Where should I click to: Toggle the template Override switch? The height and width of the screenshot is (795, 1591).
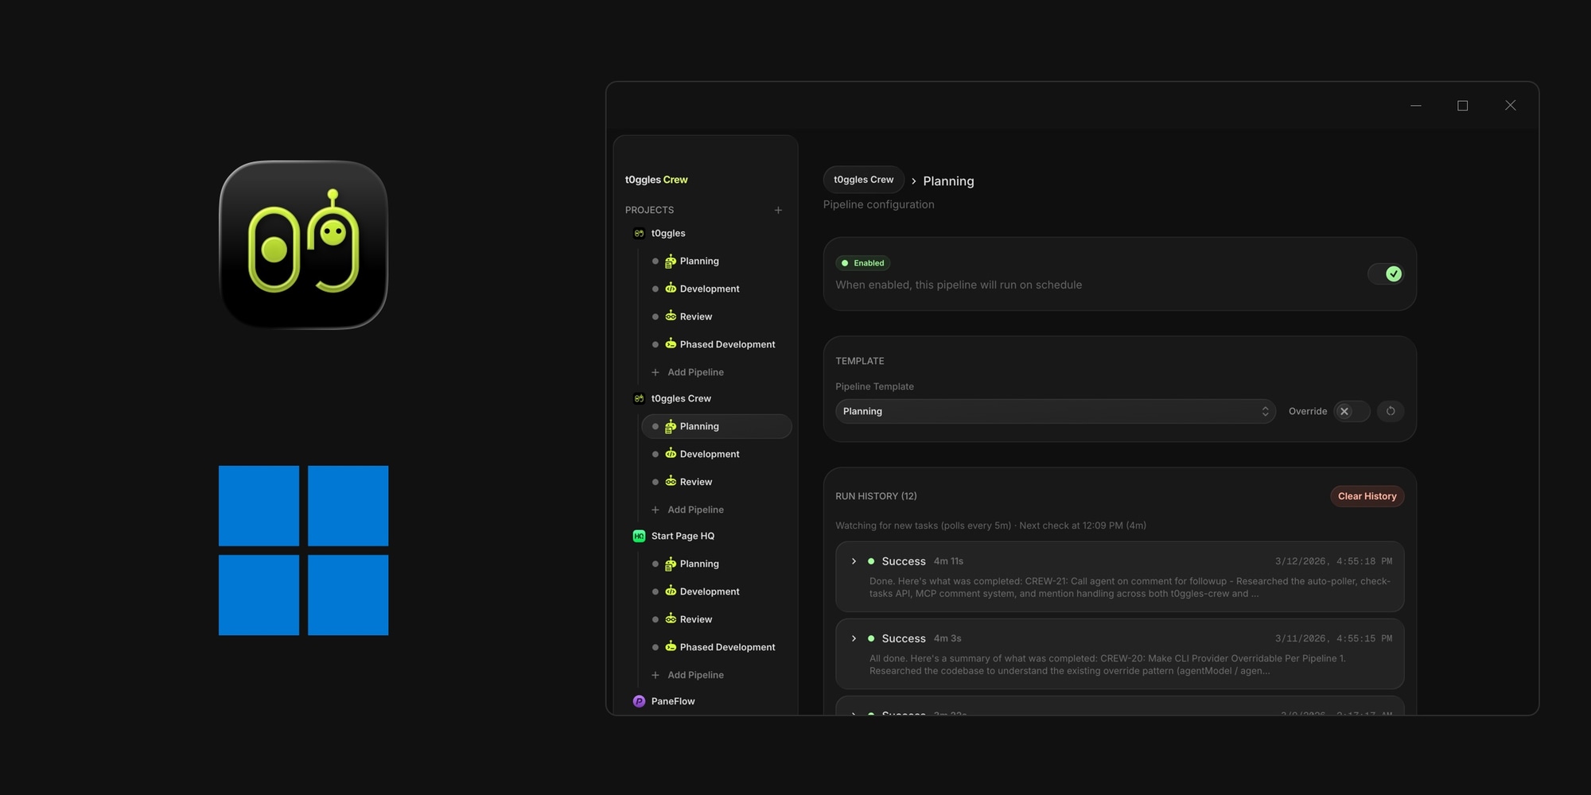[x=1352, y=411]
